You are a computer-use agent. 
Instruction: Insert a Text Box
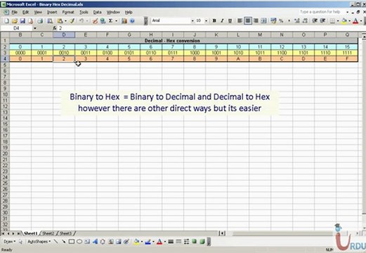(x=87, y=242)
